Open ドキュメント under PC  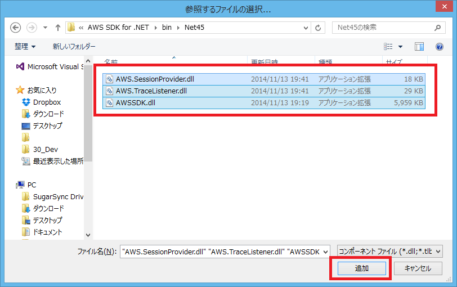point(42,232)
